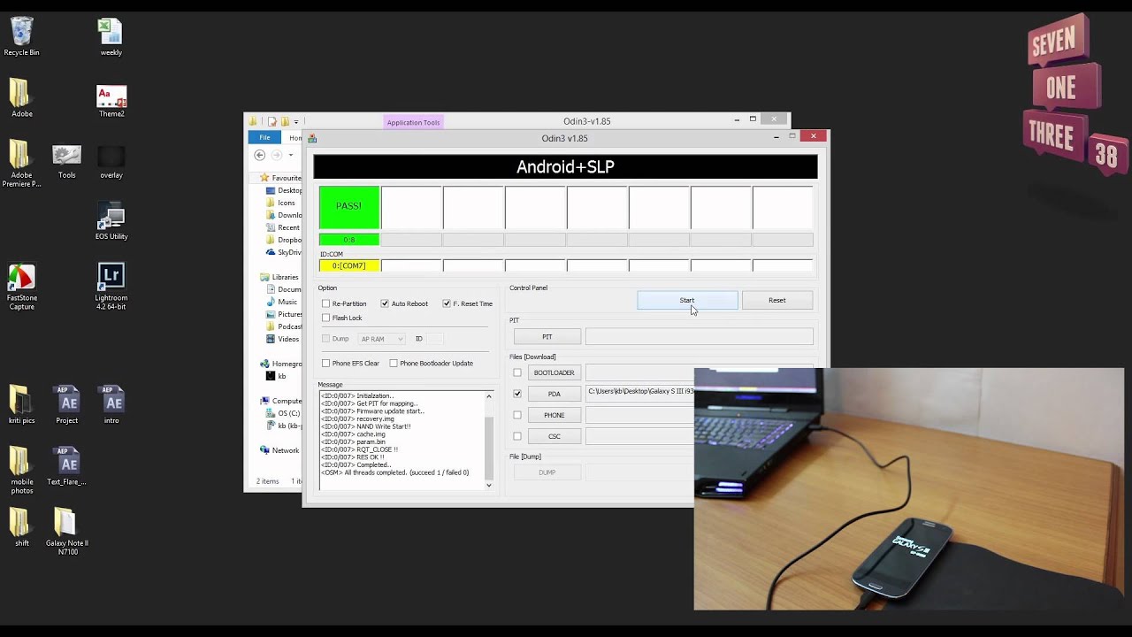
Task: Click the Explorer forward arrow button
Action: [x=276, y=155]
